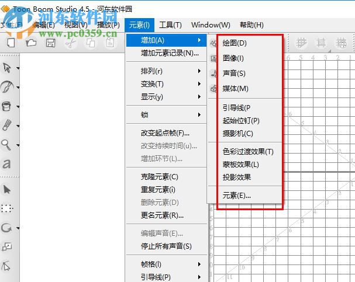Add a 媒体(M) media element
The width and height of the screenshot is (355, 282).
pos(244,89)
